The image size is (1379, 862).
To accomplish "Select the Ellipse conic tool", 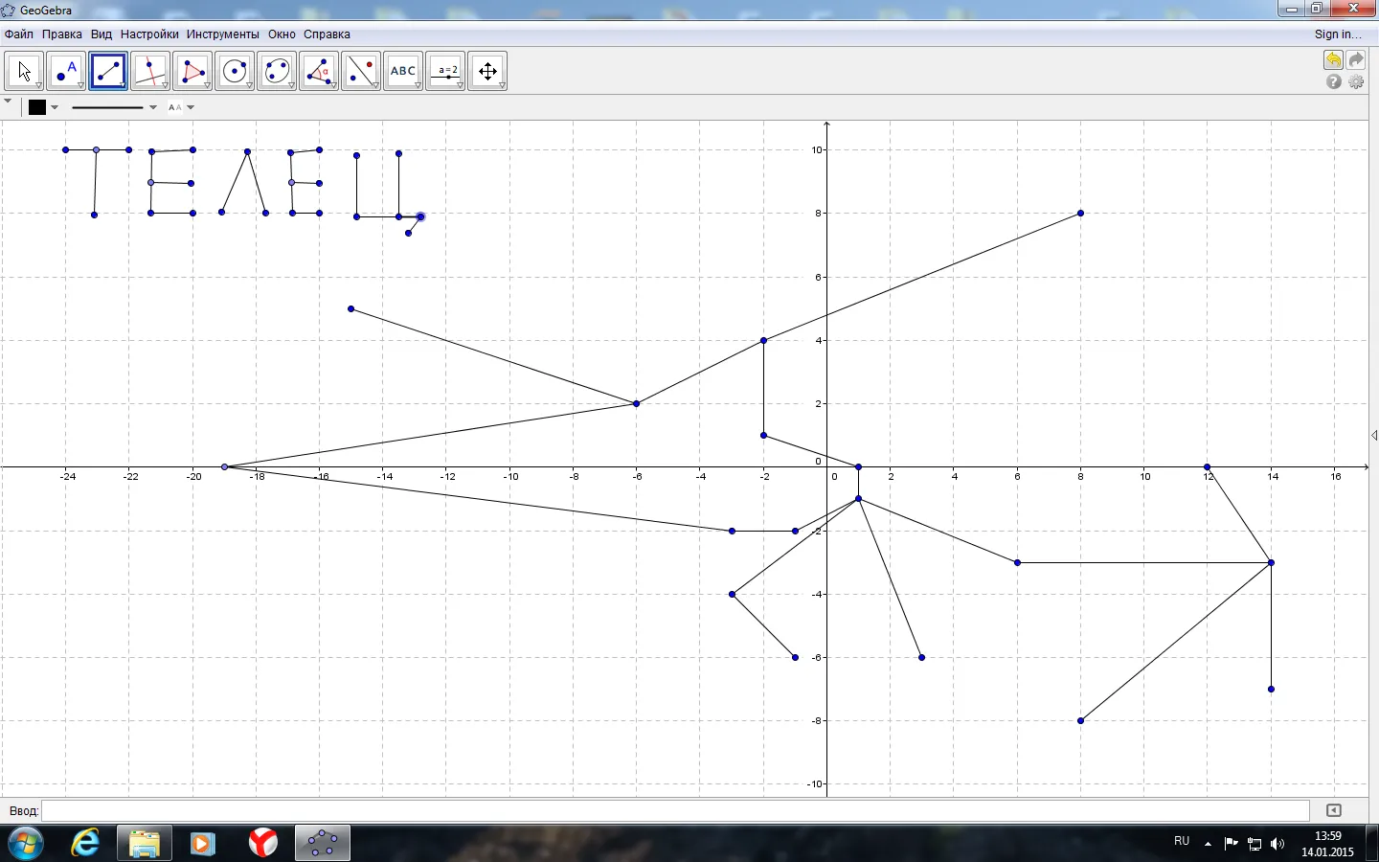I will 277,72.
